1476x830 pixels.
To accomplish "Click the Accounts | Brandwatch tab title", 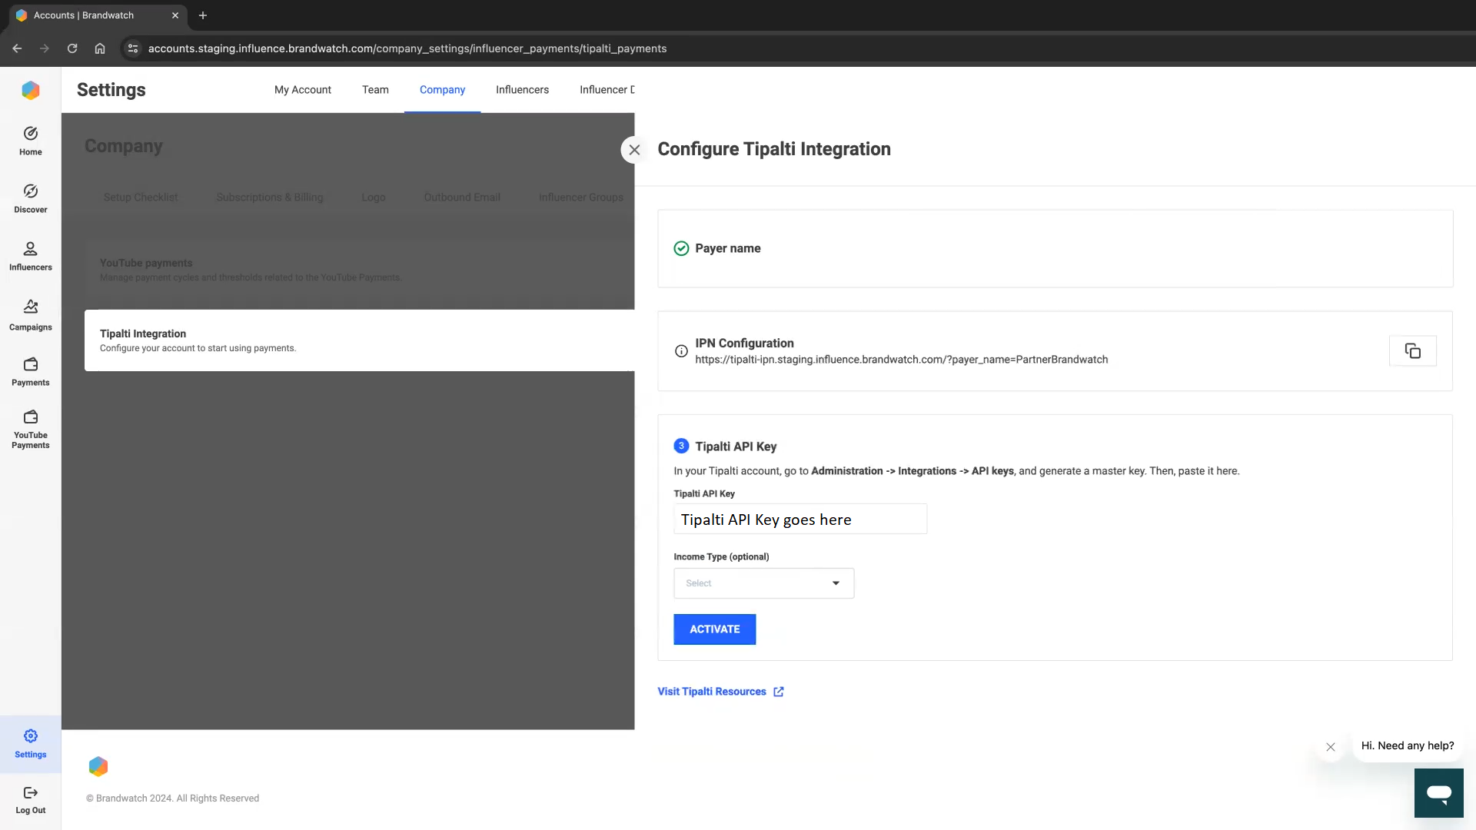I will [x=84, y=15].
